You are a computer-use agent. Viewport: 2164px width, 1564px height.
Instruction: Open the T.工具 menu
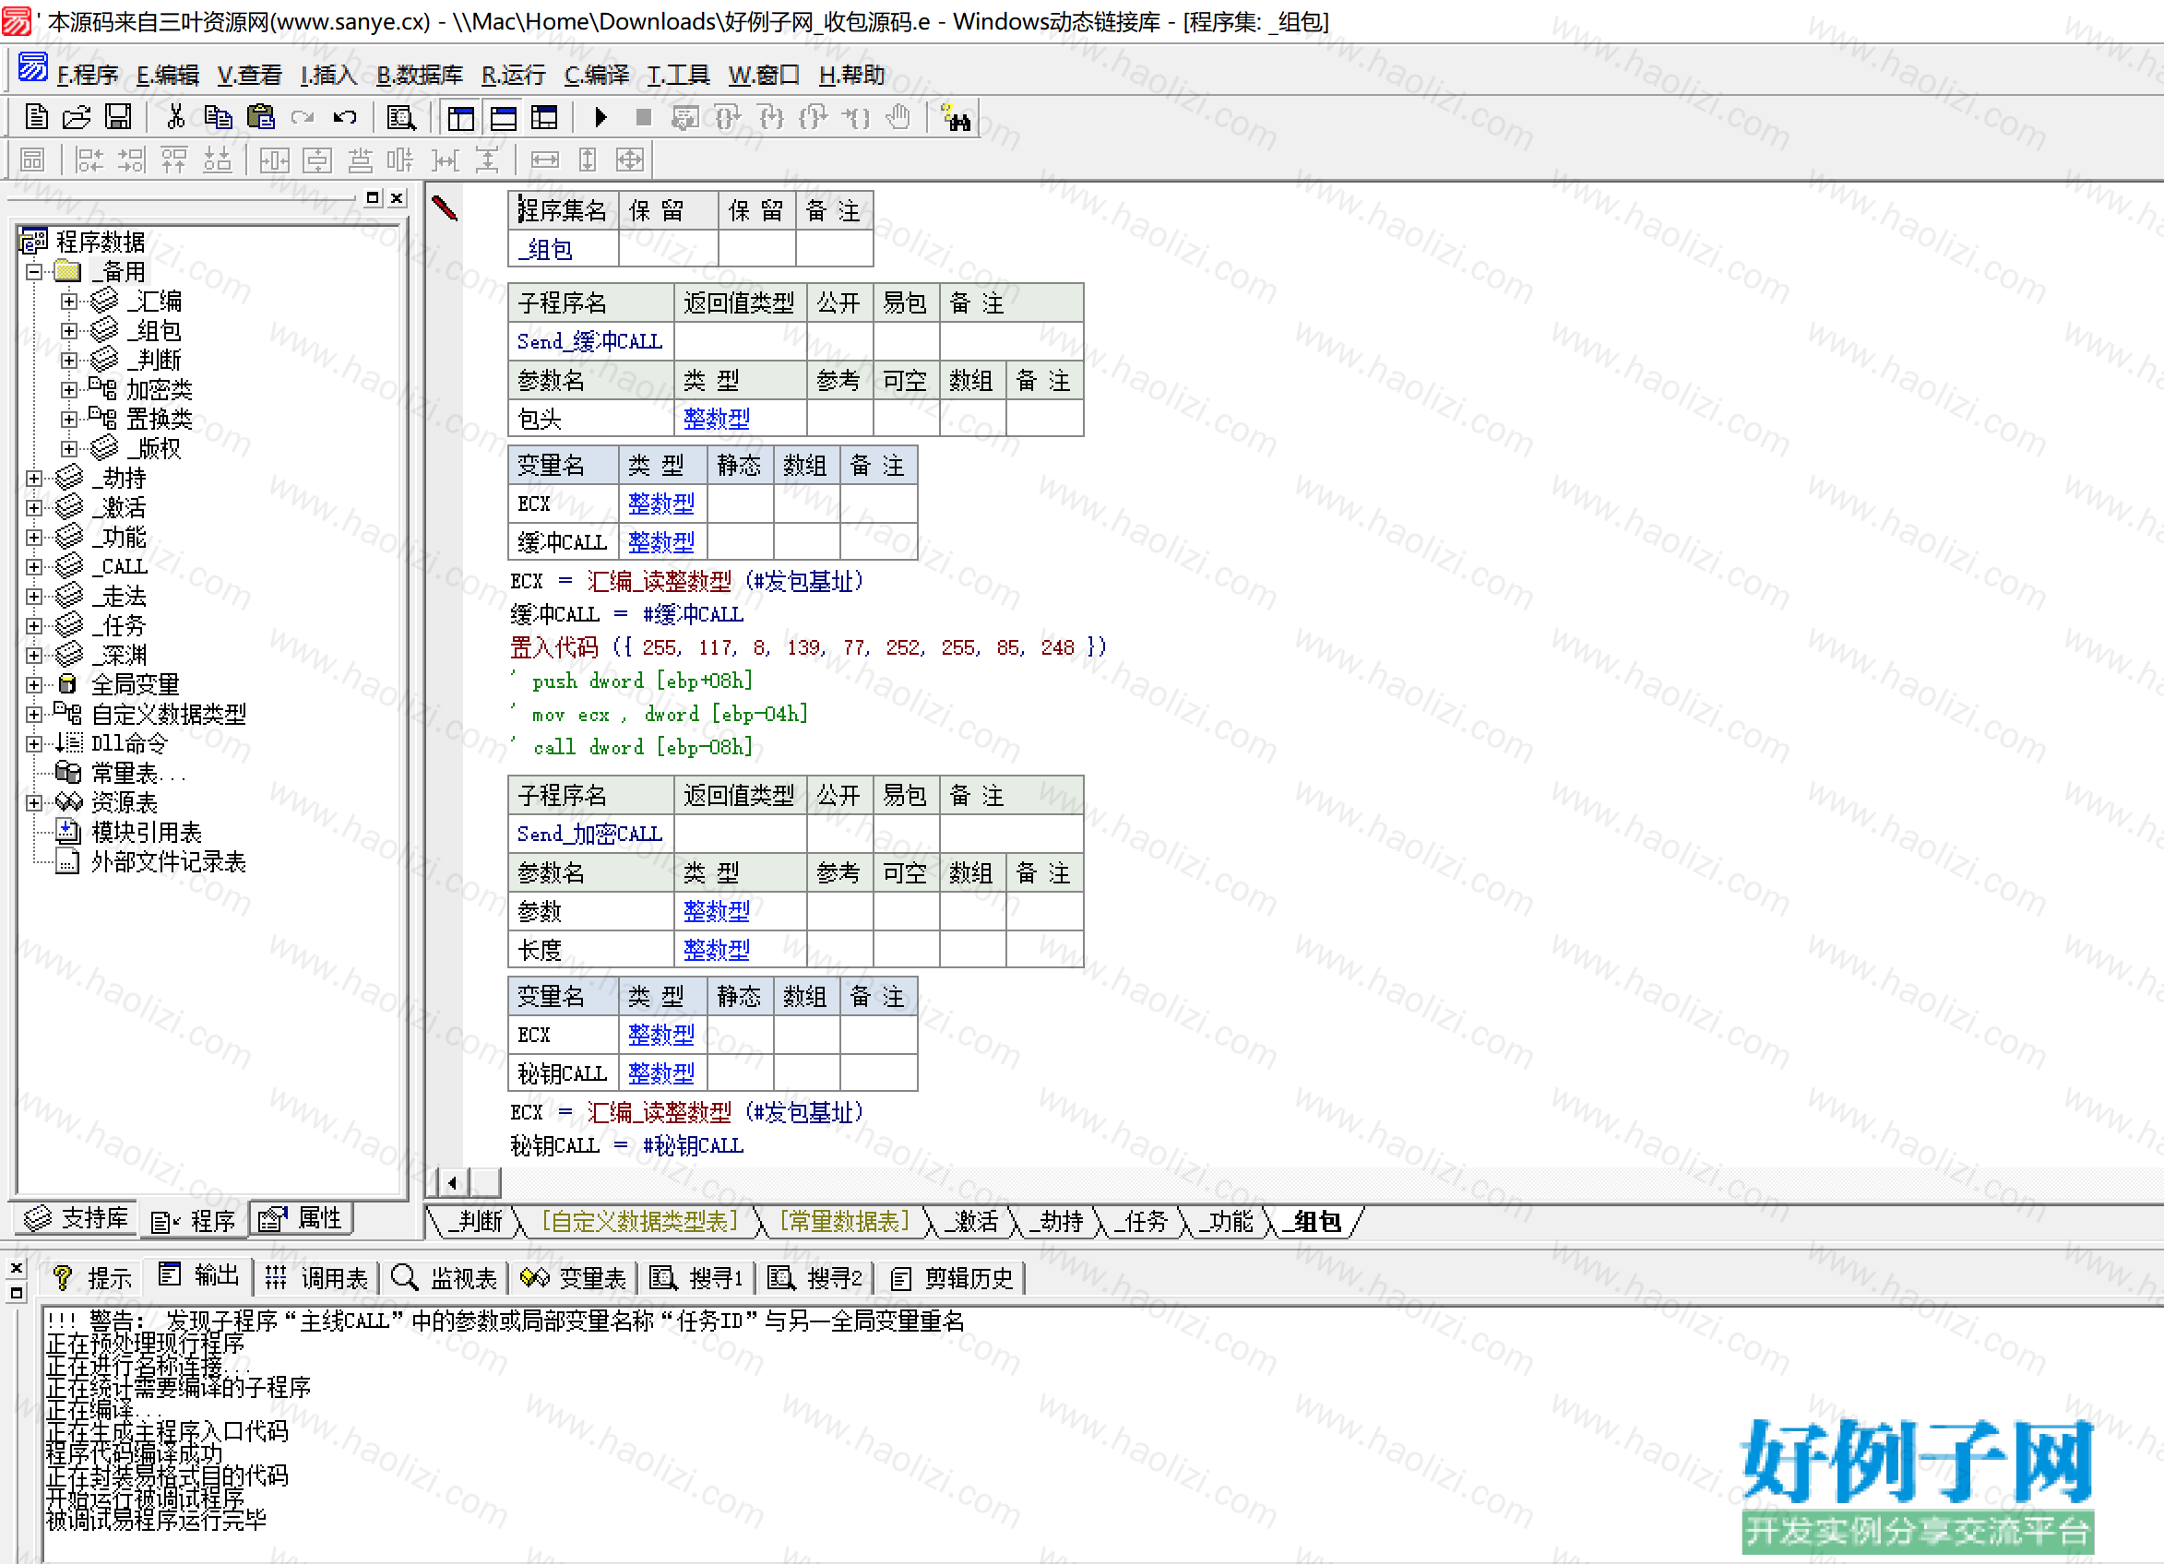(678, 75)
